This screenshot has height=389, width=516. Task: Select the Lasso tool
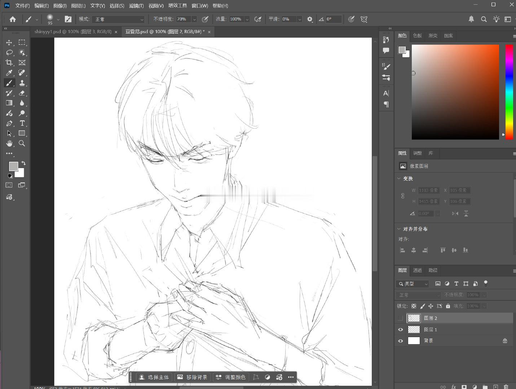(x=9, y=53)
